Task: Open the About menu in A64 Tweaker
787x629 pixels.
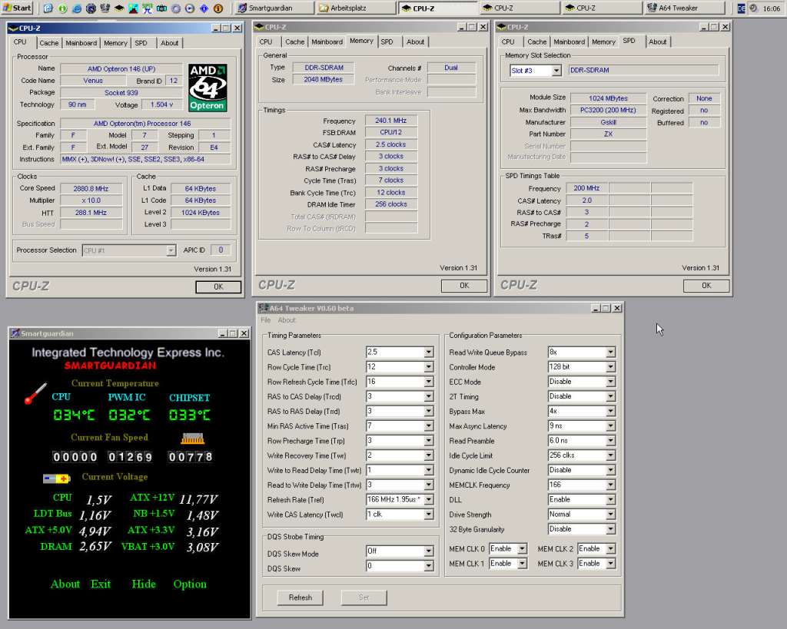Action: click(287, 320)
